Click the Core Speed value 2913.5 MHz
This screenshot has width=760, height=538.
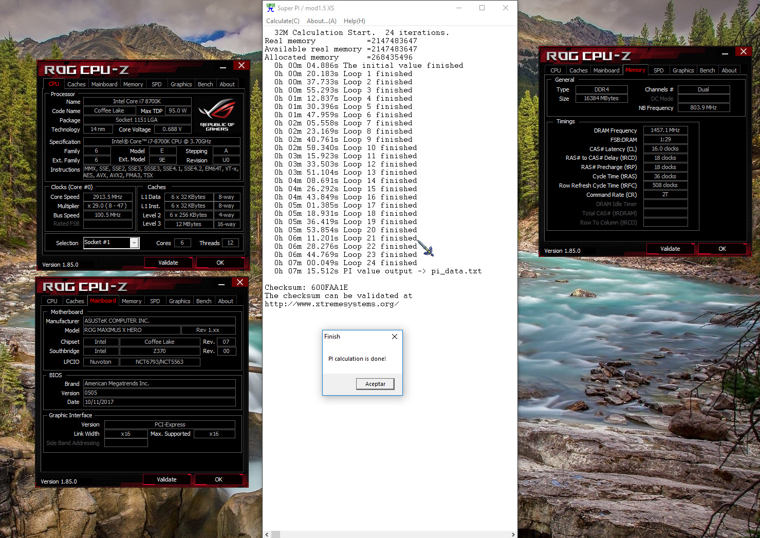[107, 197]
